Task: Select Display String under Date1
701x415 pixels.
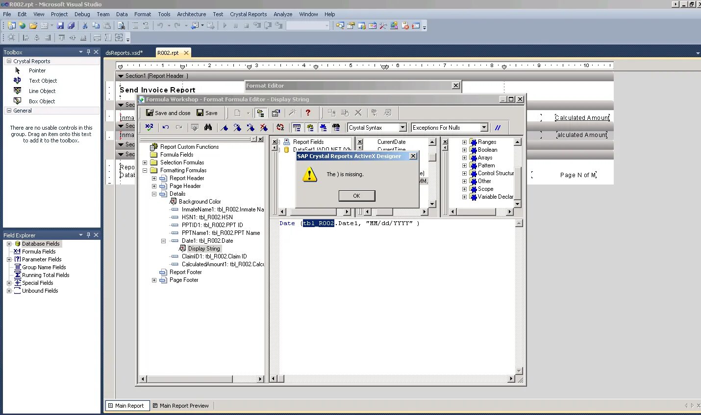Action: (203, 249)
